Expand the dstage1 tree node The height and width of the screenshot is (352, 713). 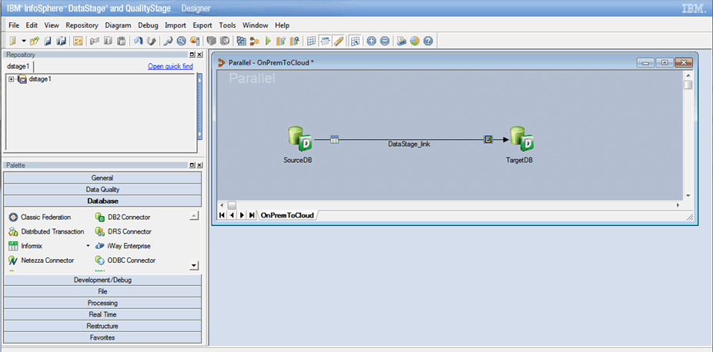(x=12, y=79)
